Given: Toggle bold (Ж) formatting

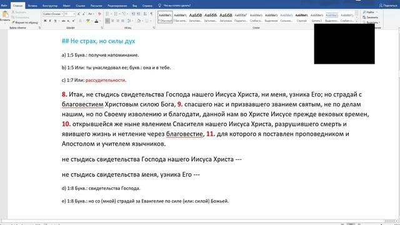Looking at the screenshot, I should (x=46, y=21).
